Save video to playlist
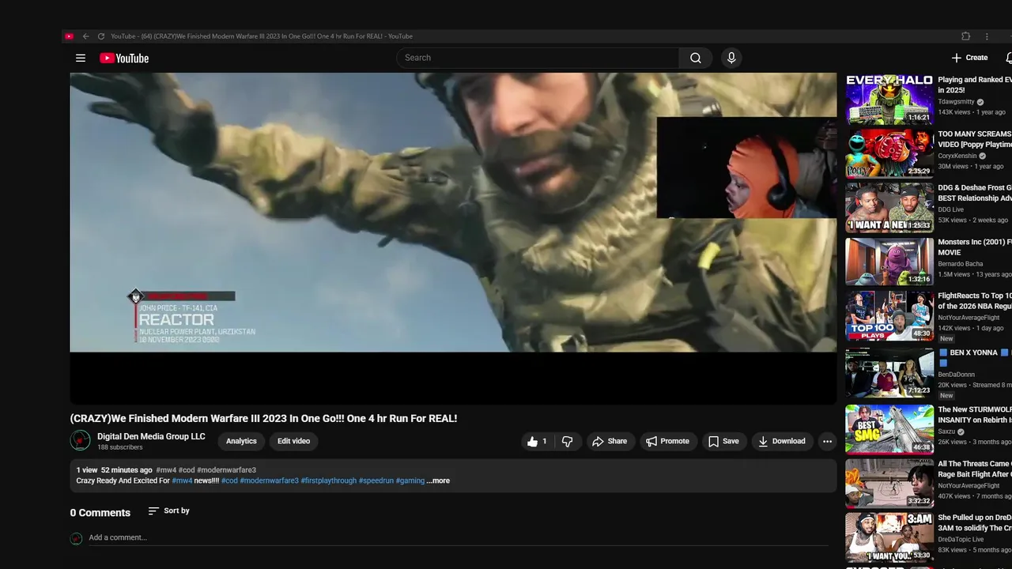The height and width of the screenshot is (569, 1012). (723, 442)
